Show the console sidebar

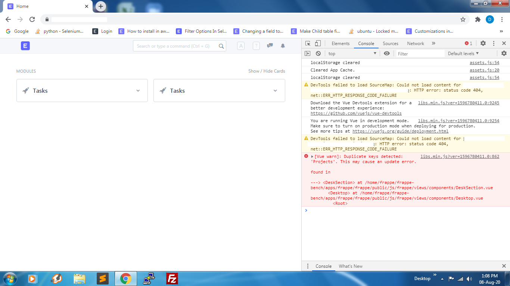click(x=308, y=54)
